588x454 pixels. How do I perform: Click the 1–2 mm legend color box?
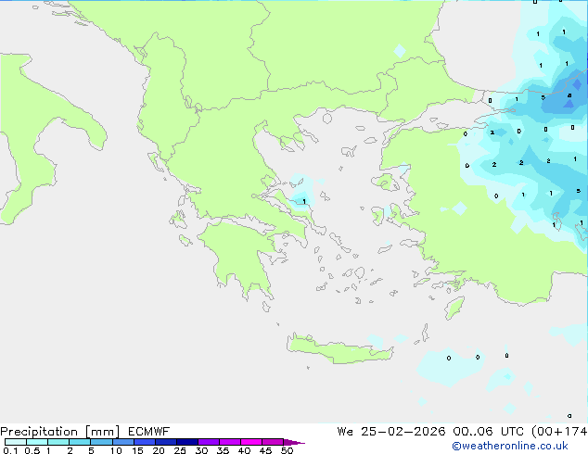coord(58,442)
